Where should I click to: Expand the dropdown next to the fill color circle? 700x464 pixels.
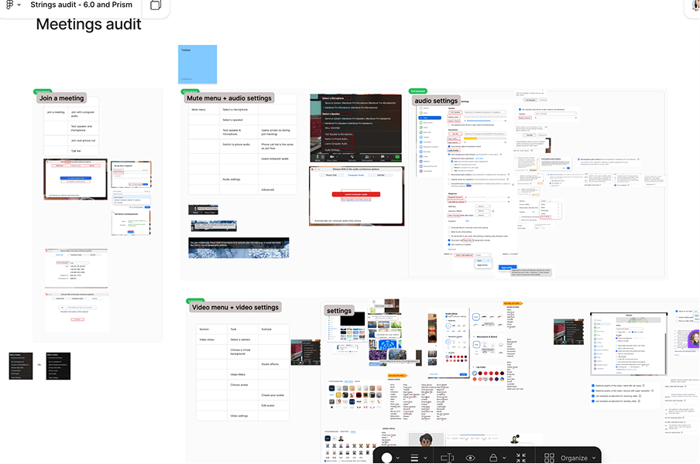pos(397,457)
